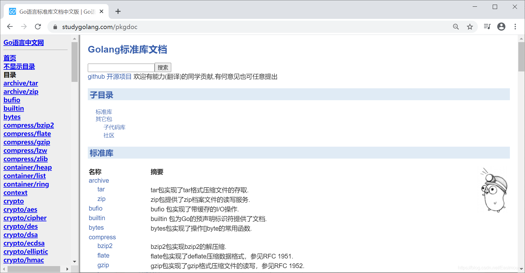The image size is (525, 273).
Task: Open compress/zlib in the sidebar
Action: (26, 159)
